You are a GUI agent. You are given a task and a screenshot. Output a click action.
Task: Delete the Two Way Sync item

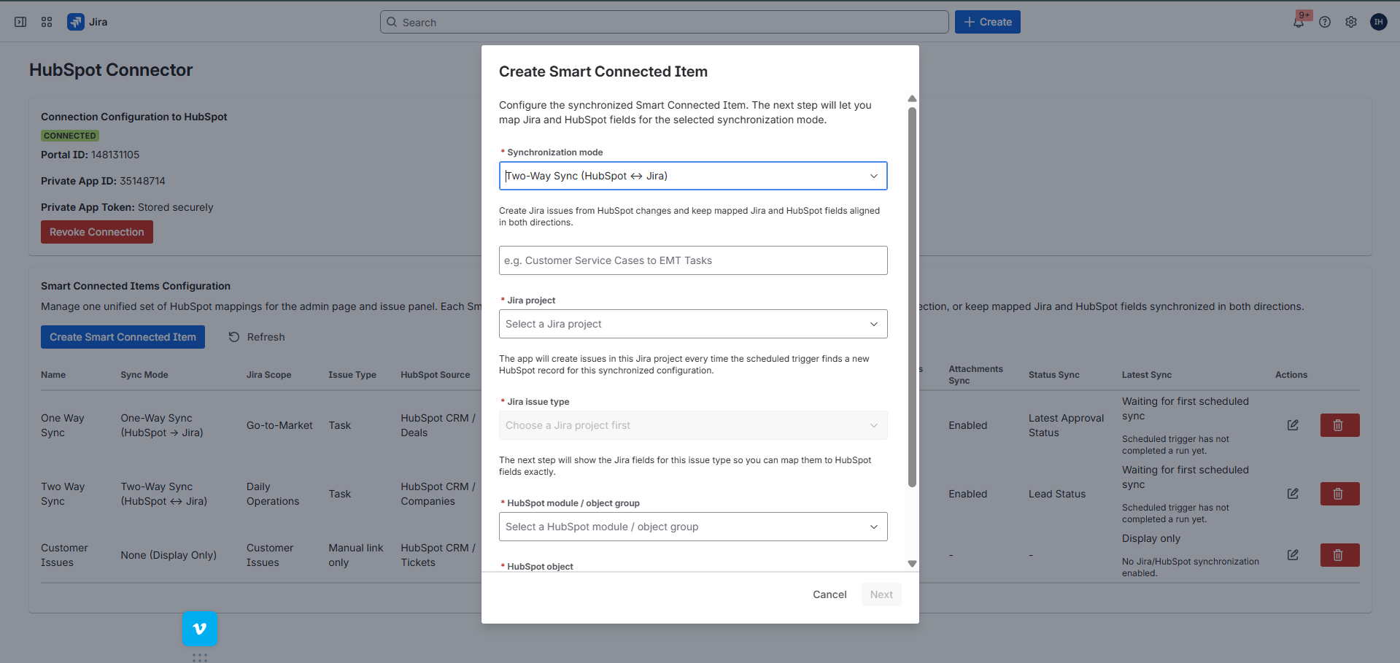(x=1339, y=493)
